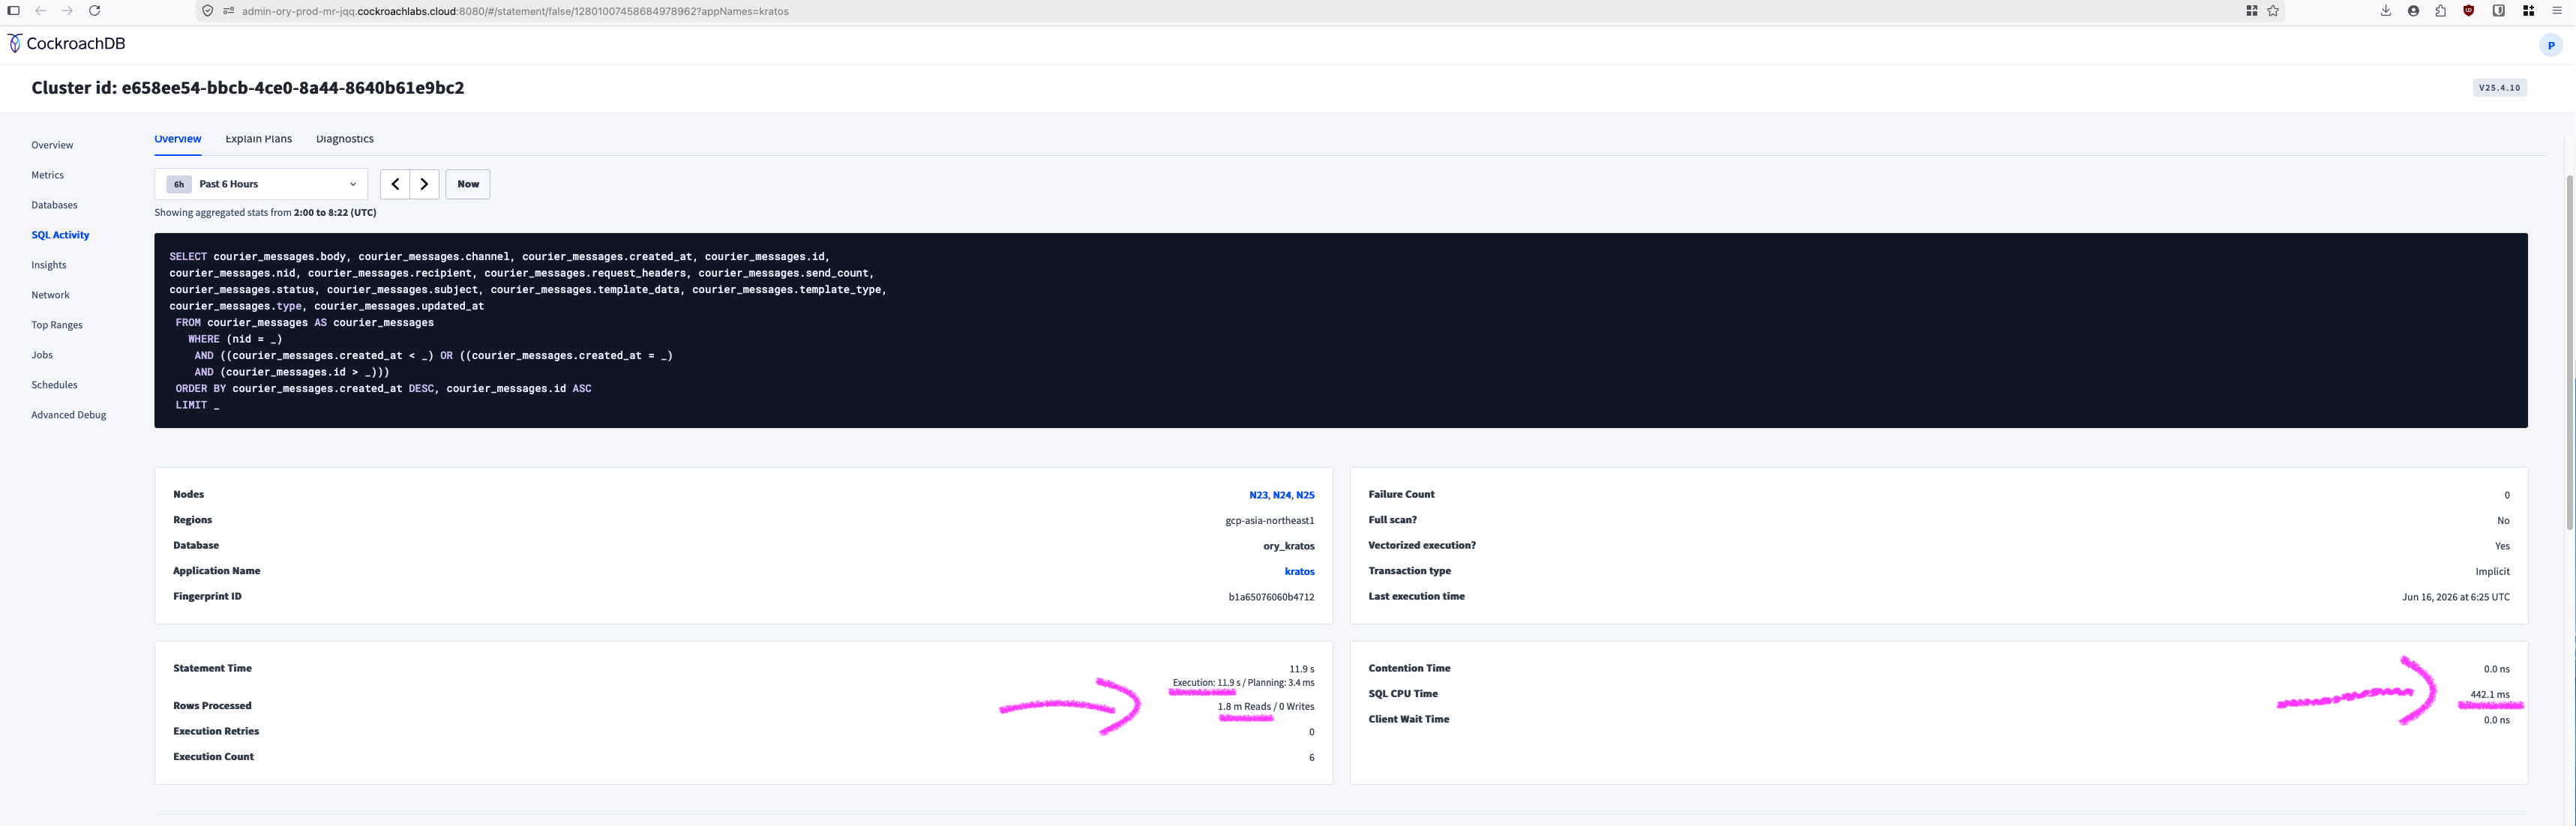Open Jobs in the left sidebar
Screen dimensions: 2576x826
42,355
